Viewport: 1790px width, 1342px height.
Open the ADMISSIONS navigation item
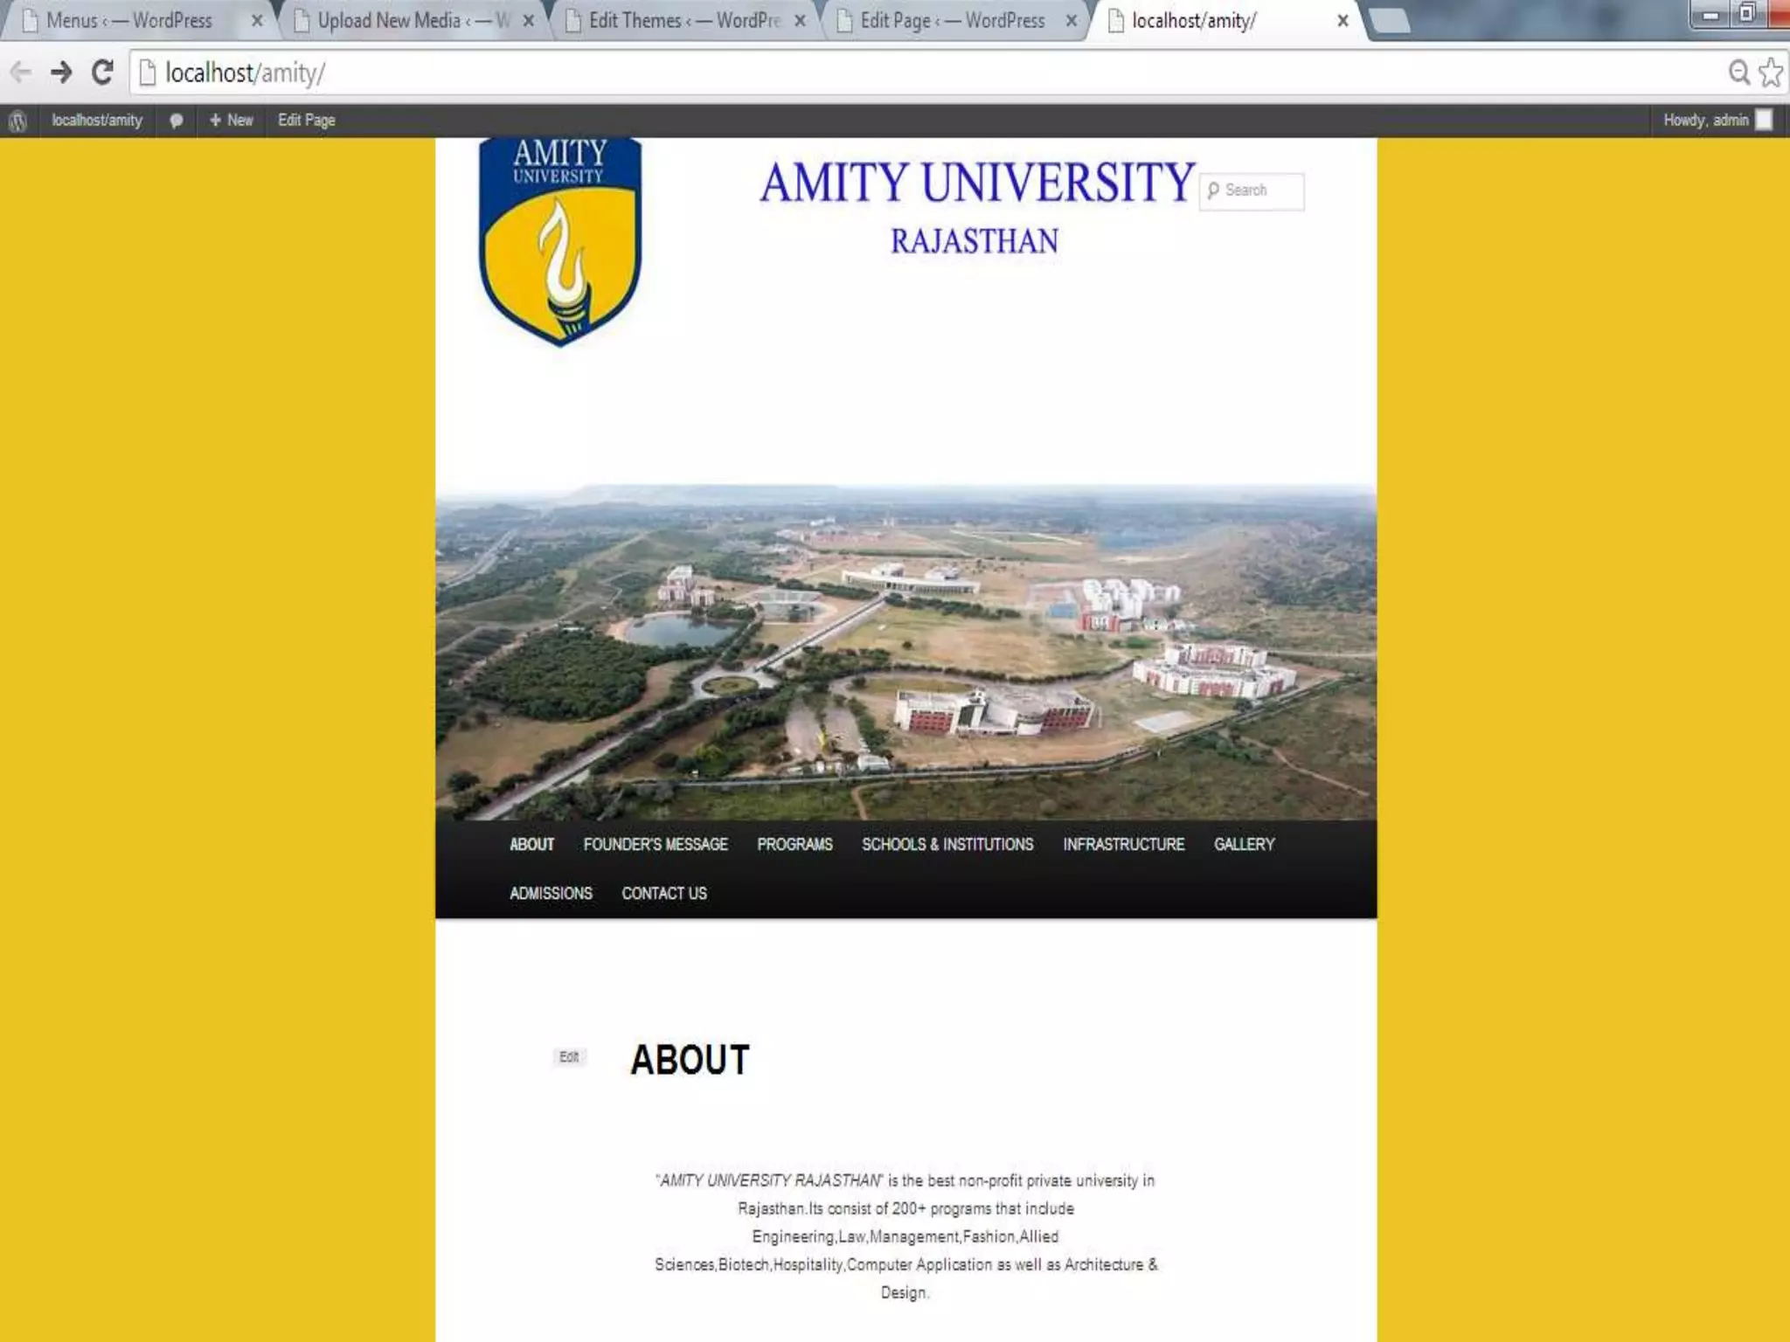551,893
